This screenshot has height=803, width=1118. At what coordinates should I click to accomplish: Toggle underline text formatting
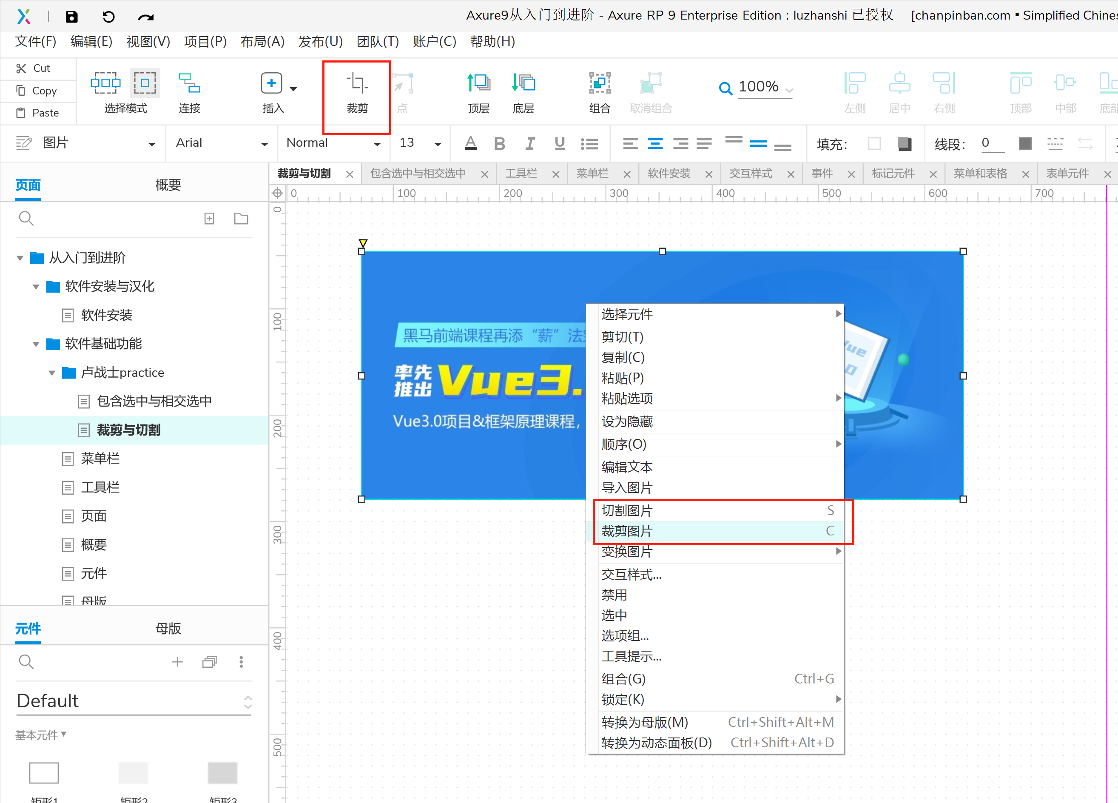[560, 143]
